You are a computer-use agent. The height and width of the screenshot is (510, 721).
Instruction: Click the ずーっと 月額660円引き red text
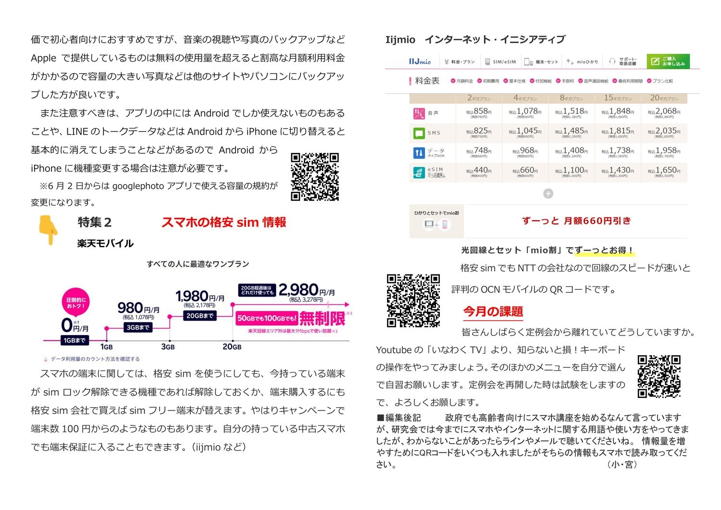point(576,221)
